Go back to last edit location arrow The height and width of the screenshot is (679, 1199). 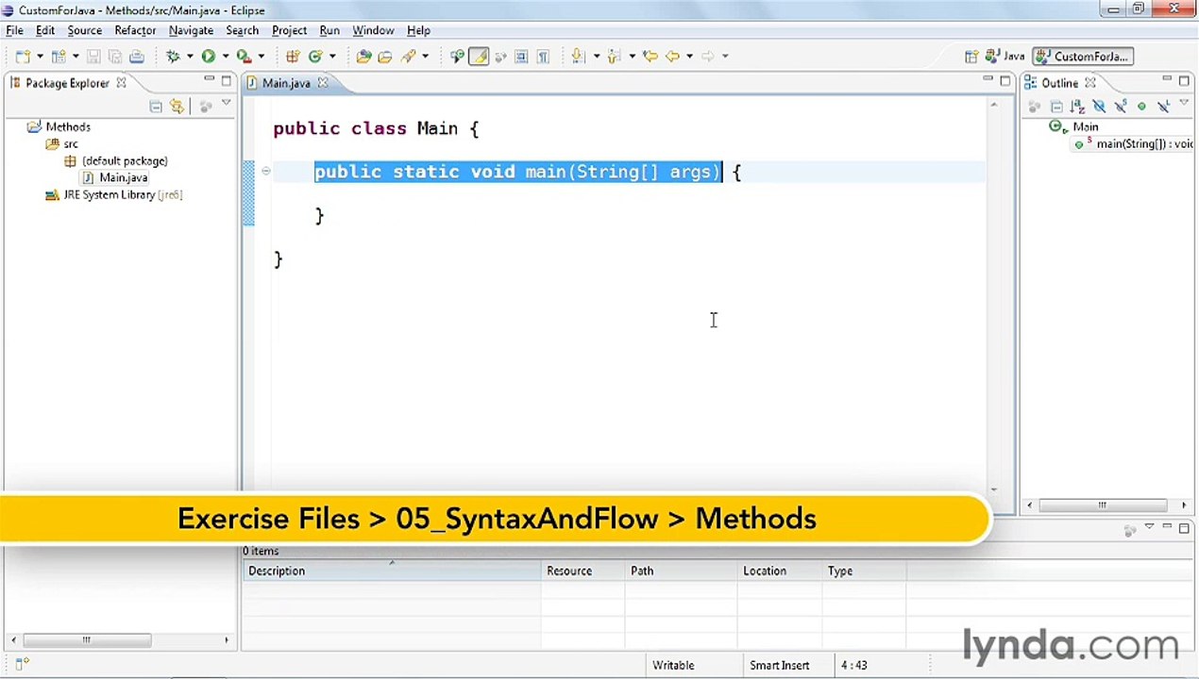point(650,57)
